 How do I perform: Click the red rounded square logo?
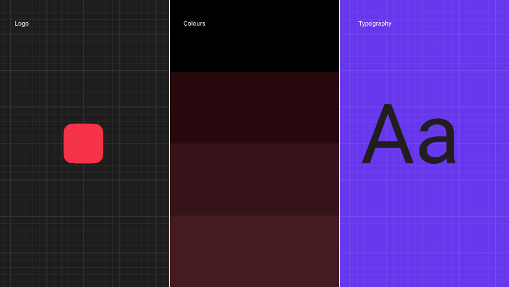click(83, 143)
